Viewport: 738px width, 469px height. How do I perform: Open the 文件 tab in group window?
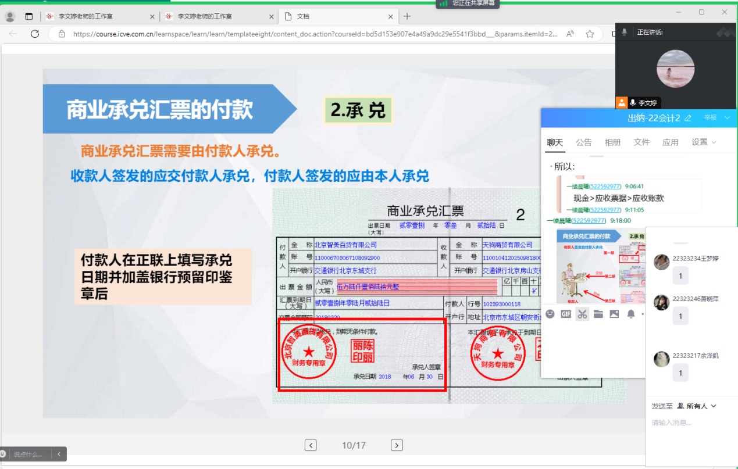coord(641,142)
